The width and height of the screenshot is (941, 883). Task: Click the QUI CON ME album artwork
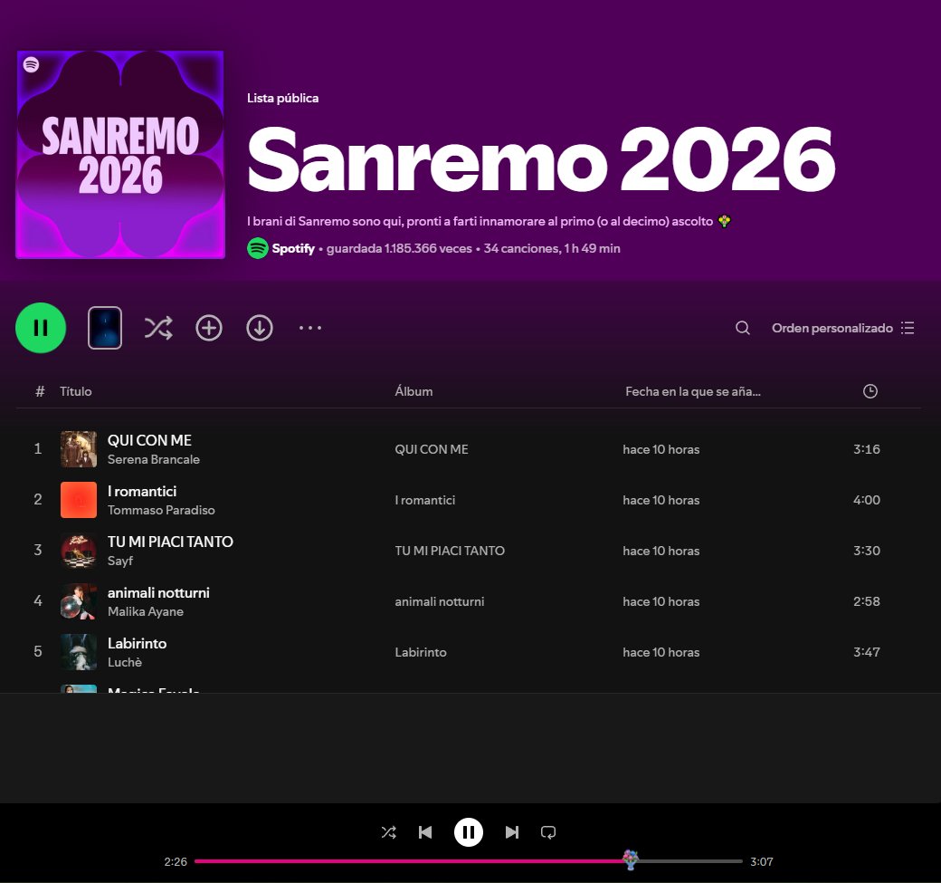coord(79,449)
